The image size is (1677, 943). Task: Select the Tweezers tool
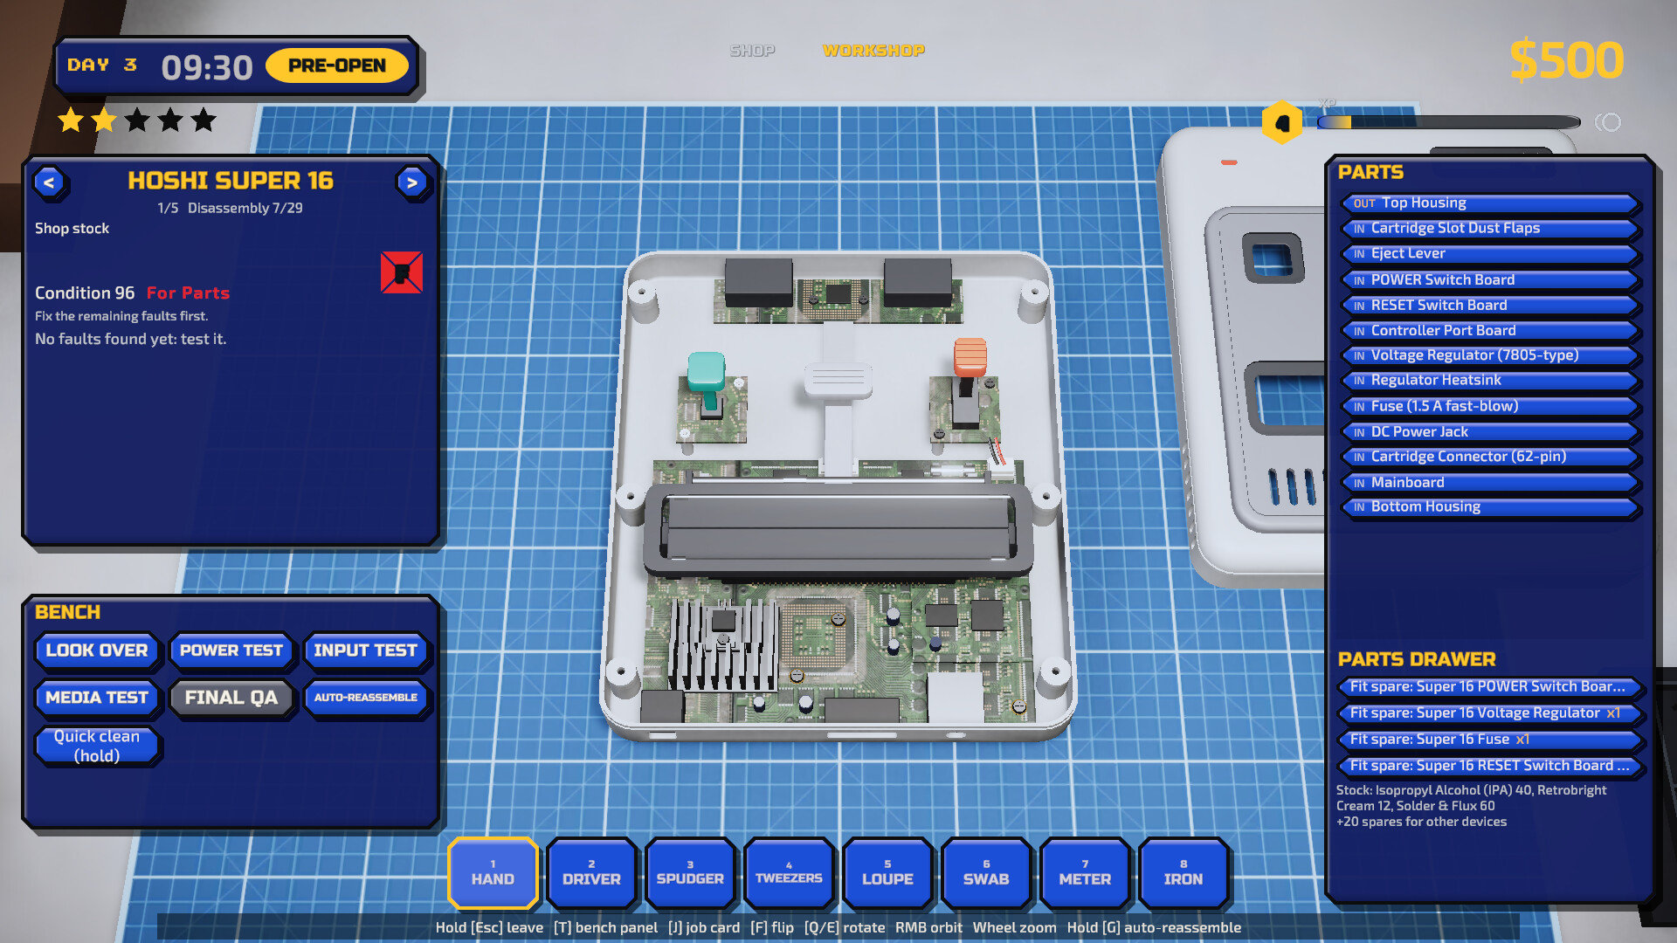tap(789, 872)
